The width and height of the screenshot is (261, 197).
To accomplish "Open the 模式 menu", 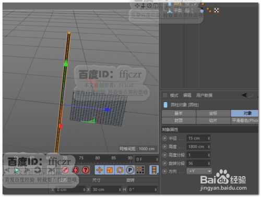I will [174, 95].
